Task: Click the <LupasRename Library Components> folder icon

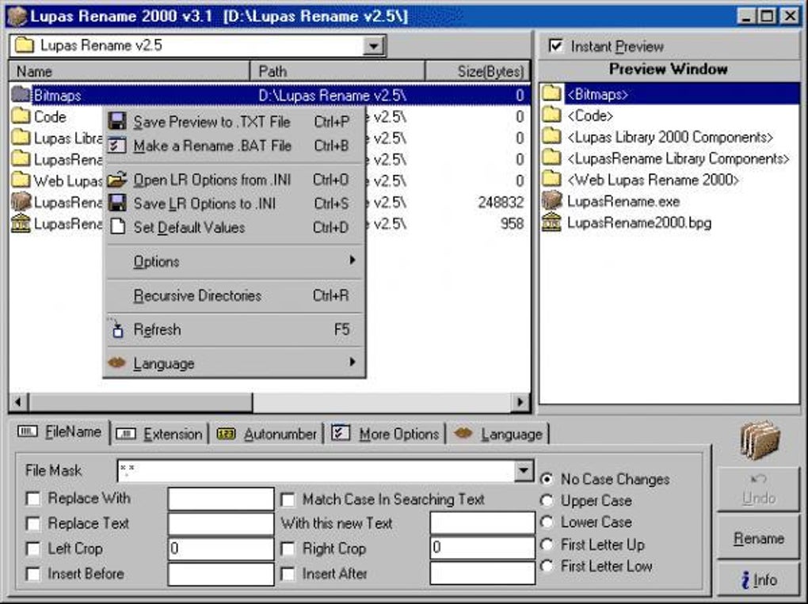Action: (551, 158)
